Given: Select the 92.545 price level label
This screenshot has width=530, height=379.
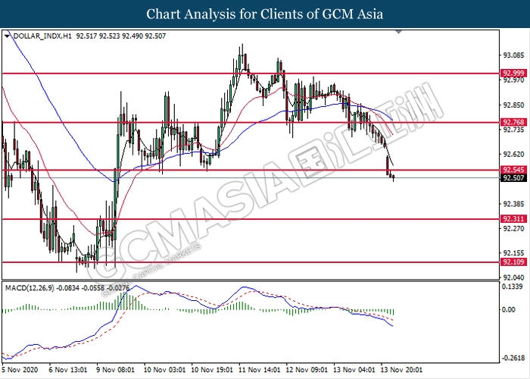Looking at the screenshot, I should point(513,170).
